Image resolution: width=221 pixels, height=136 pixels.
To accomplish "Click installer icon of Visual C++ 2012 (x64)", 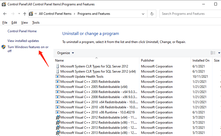I will pyautogui.click(x=58, y=117).
